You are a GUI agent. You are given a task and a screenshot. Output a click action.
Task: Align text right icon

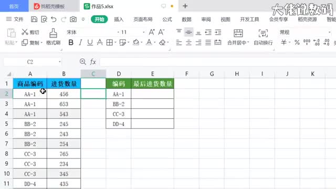198,43
